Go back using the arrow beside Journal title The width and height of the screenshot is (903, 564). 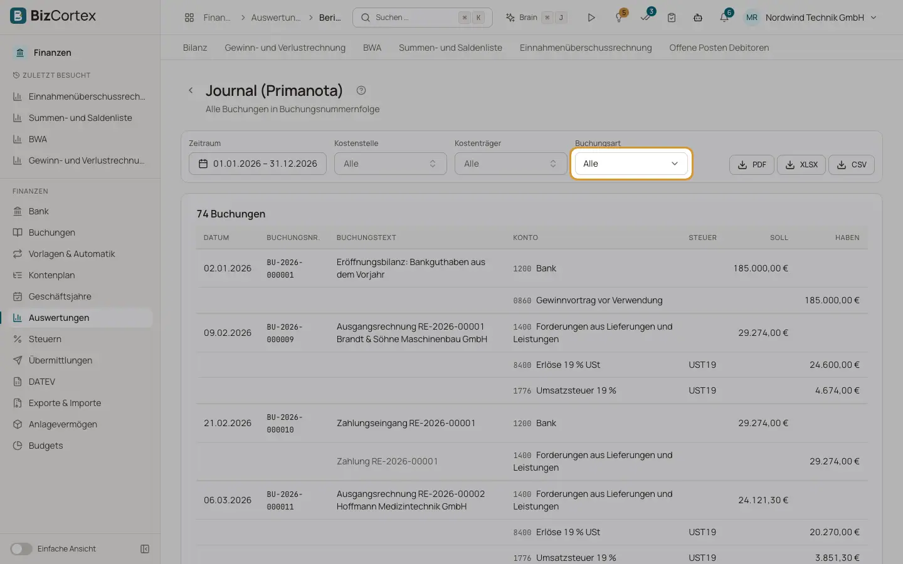pyautogui.click(x=191, y=90)
